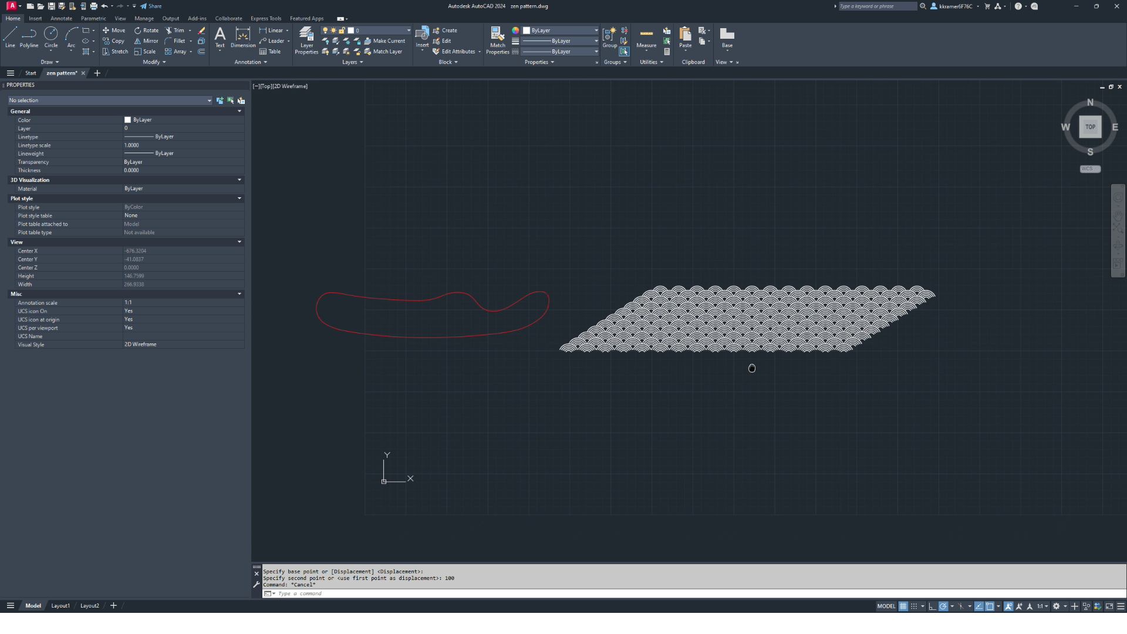
Task: Click the Edit Attributes button
Action: (x=454, y=52)
